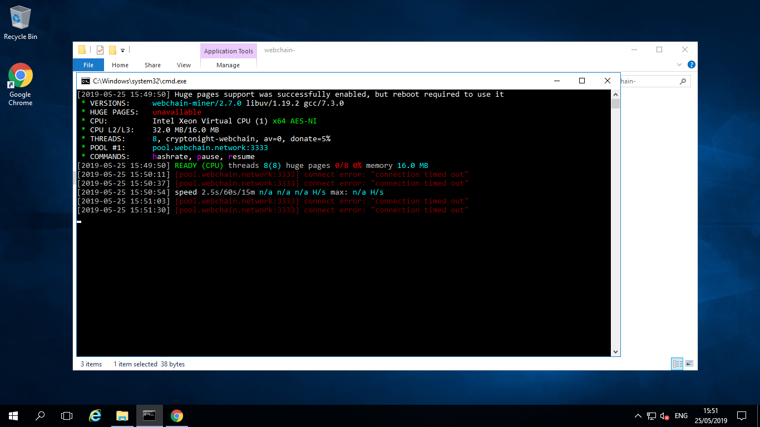Open the ENG input language switcher
Image resolution: width=760 pixels, height=427 pixels.
[x=681, y=416]
